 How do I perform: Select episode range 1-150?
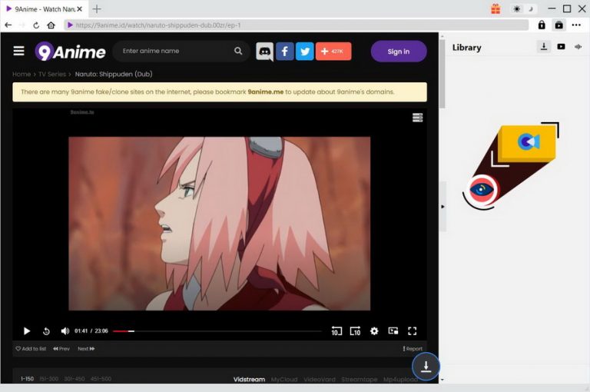[27, 379]
